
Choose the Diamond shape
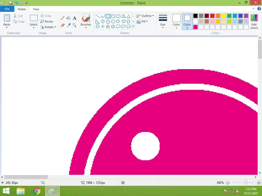coord(103,21)
